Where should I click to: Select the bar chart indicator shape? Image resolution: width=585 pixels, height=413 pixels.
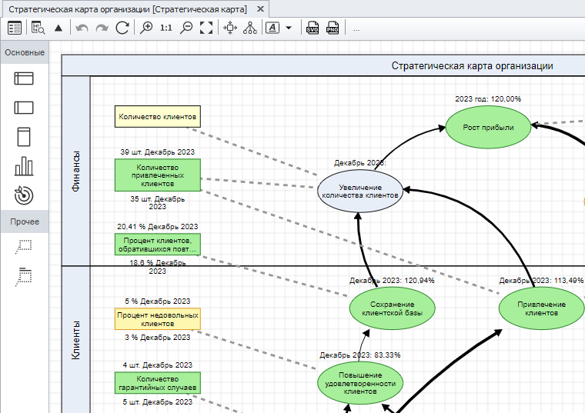click(x=24, y=166)
